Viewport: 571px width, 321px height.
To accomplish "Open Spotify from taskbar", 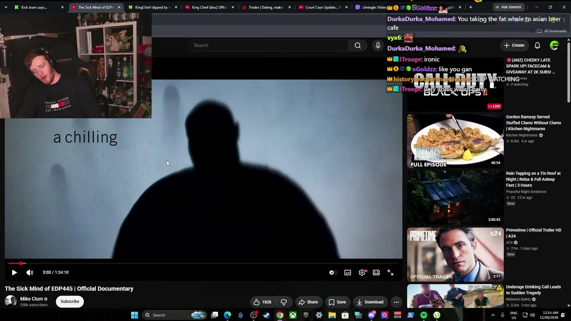I will [423, 315].
